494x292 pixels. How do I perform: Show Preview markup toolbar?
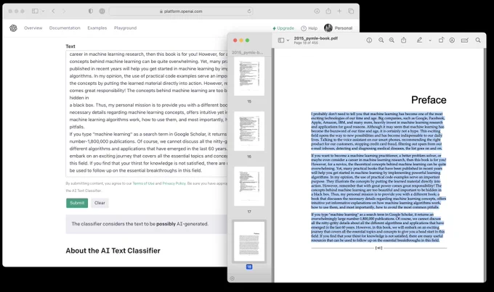click(452, 41)
